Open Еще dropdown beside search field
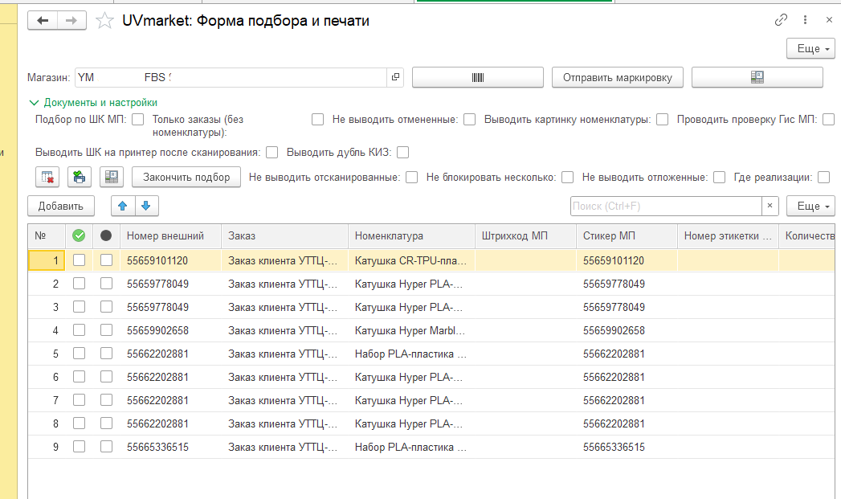 pos(810,206)
